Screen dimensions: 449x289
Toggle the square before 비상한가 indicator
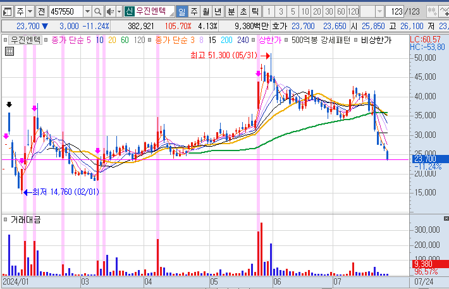pos(355,40)
